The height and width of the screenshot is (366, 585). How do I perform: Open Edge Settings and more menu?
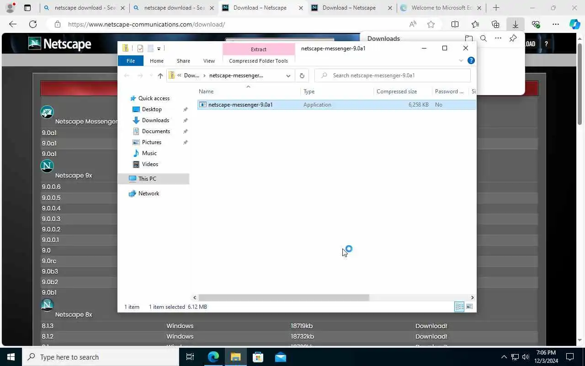click(x=556, y=24)
